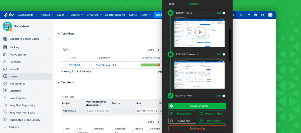Screen dimensions: 301x133
Task: Edit the 00:19:41 Video entry
Action: 219,13
